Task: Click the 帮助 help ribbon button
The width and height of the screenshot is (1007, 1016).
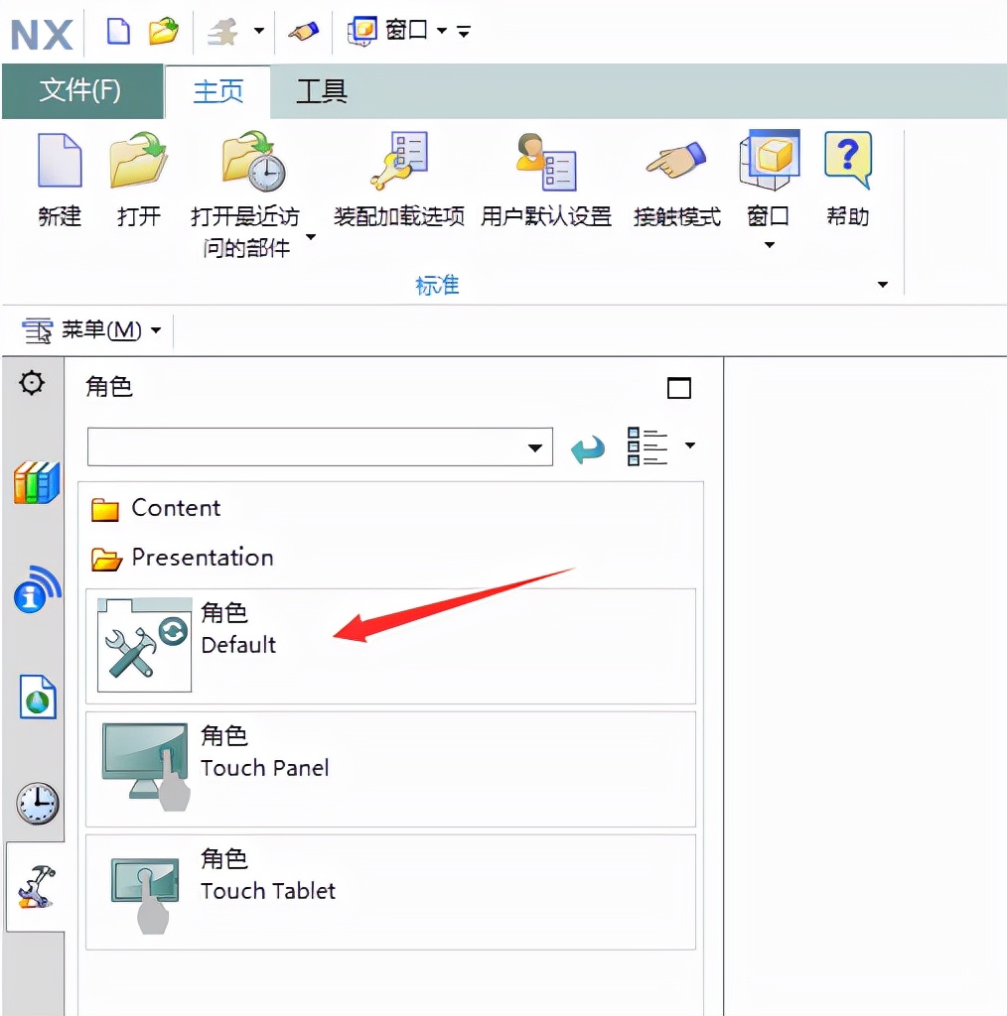Action: coord(847,179)
